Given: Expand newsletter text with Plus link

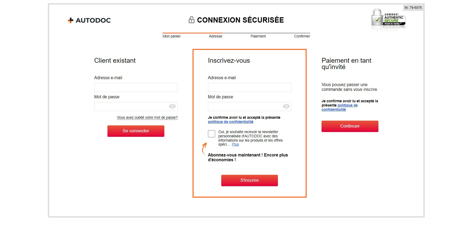Looking at the screenshot, I should point(235,145).
